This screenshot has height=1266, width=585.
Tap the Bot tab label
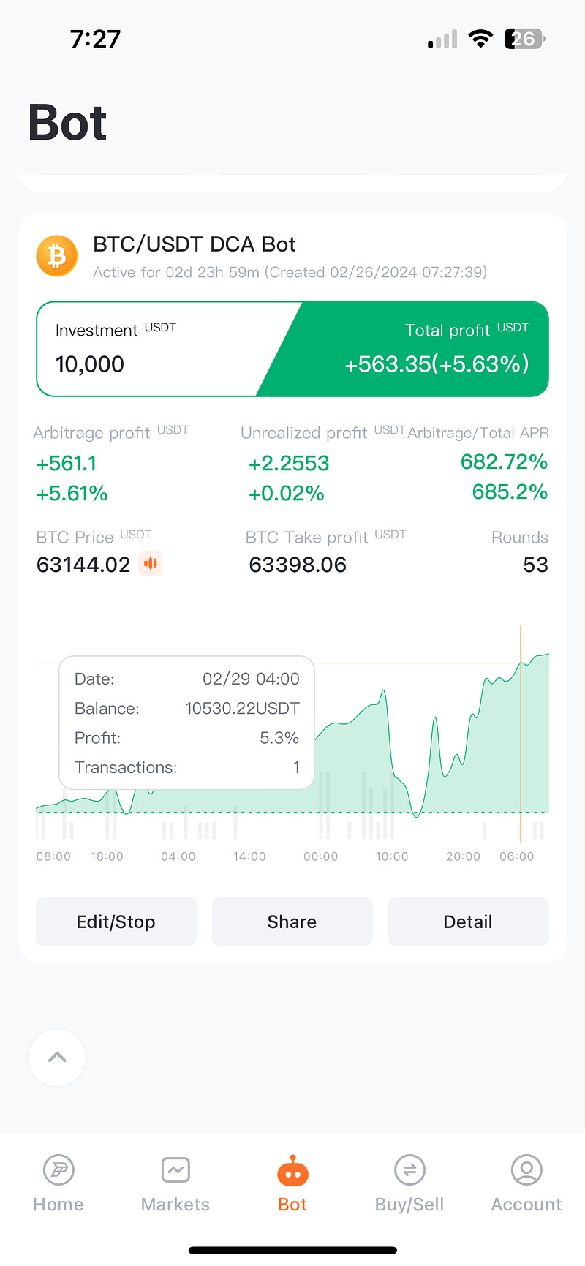pos(292,1205)
